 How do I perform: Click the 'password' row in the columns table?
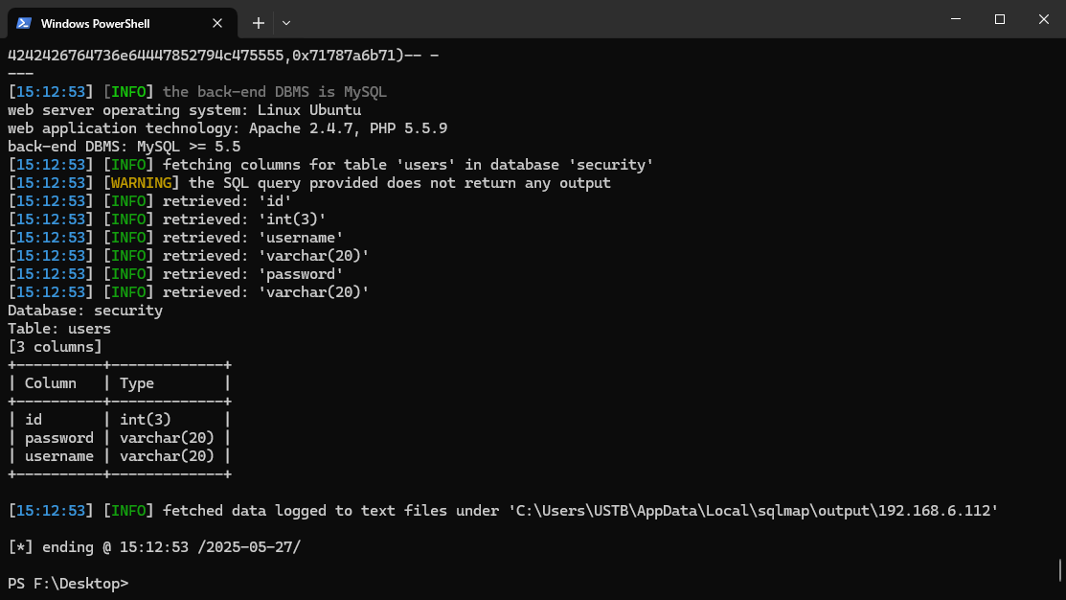point(59,438)
